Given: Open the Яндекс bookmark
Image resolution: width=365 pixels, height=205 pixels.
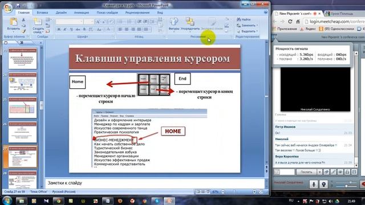Looking at the screenshot, I should [308, 29].
